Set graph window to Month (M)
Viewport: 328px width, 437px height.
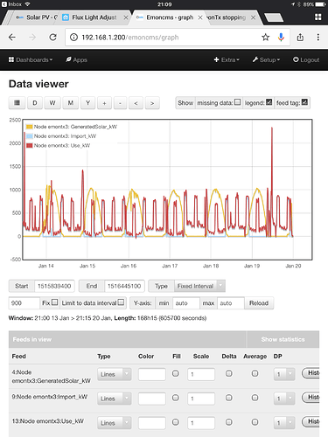pos(71,103)
